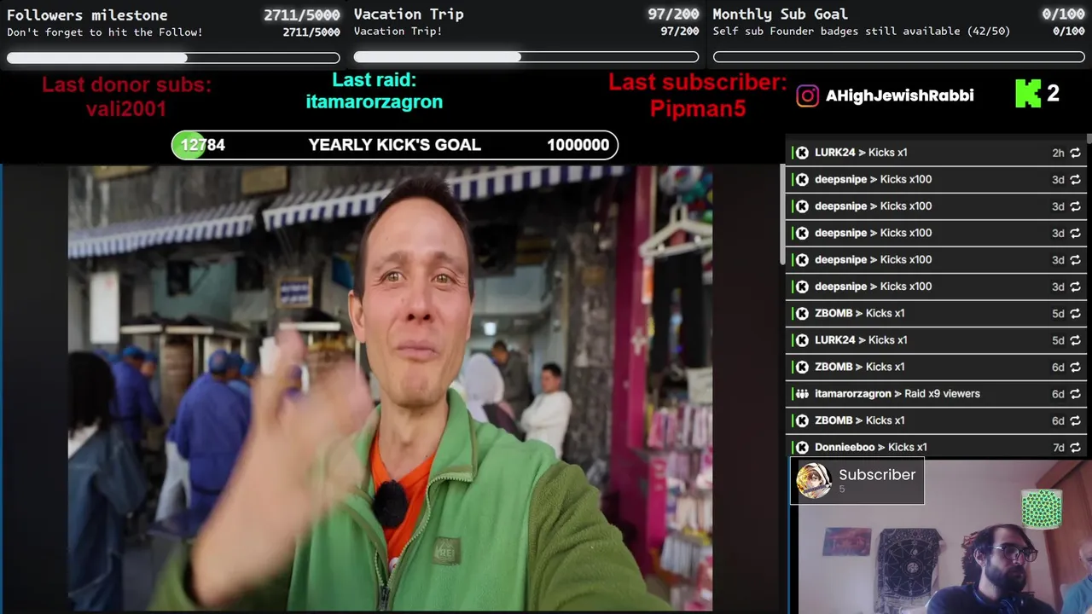Click the bold 0/100 Monthly Sub count
Screen dimensions: 1092x614
coord(1063,14)
